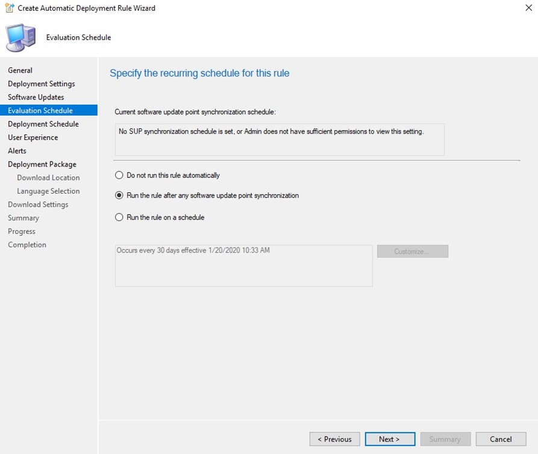This screenshot has width=538, height=454.
Task: Click 'Current software update point synchronization schedule' label
Action: click(195, 112)
